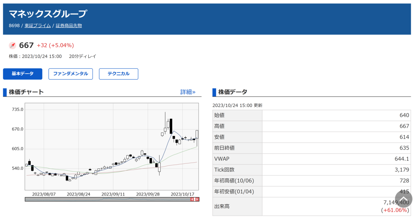414x217 pixels.
Task: Click the volume change +61.06%
Action: click(x=395, y=210)
